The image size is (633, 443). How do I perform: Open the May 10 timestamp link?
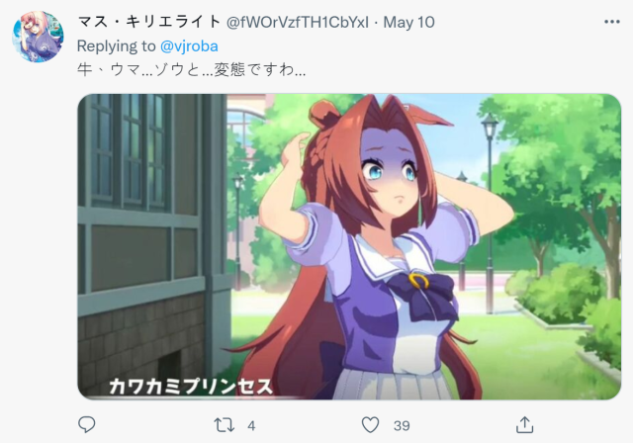(x=408, y=22)
